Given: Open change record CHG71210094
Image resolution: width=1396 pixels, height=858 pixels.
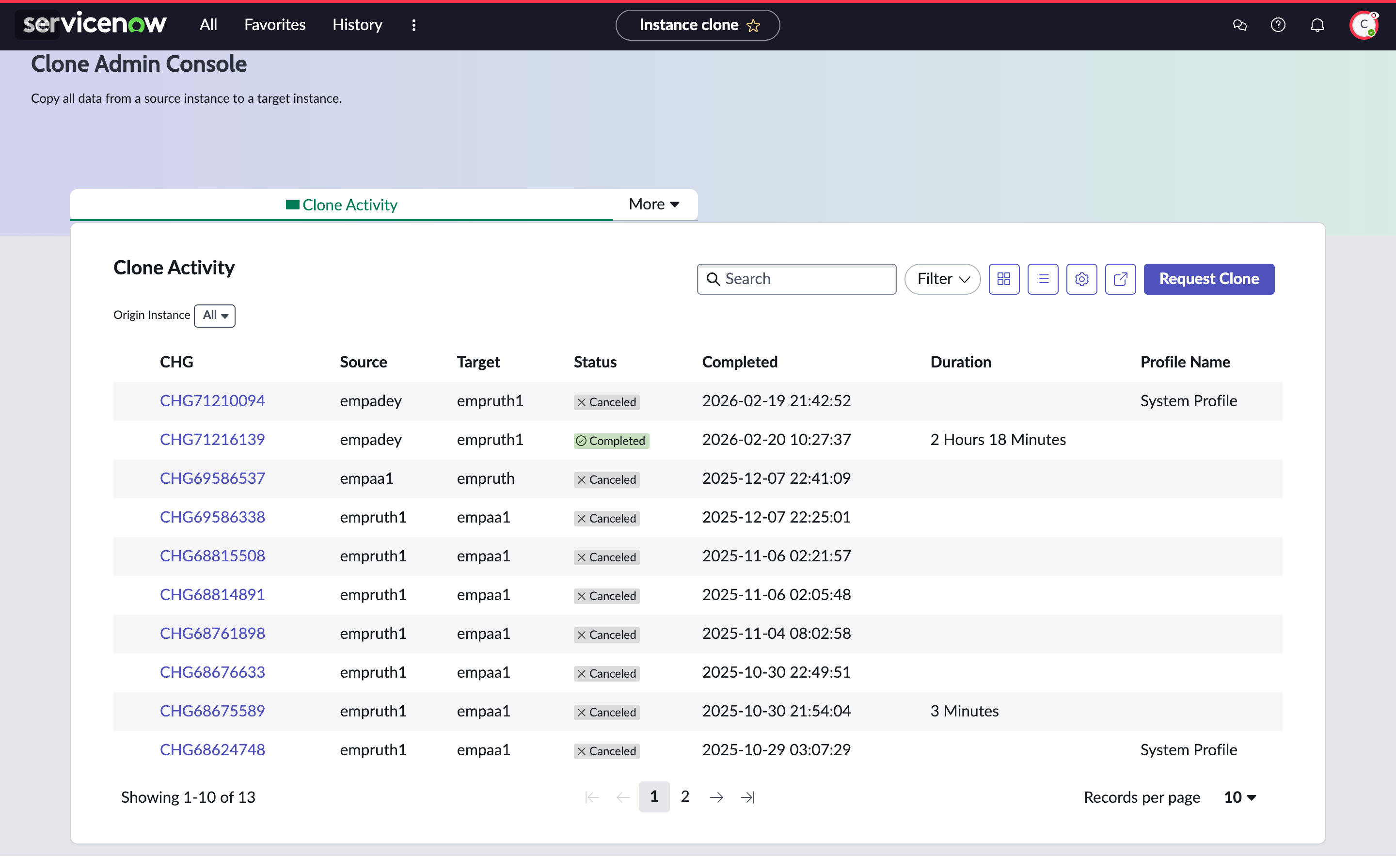Looking at the screenshot, I should (x=212, y=400).
